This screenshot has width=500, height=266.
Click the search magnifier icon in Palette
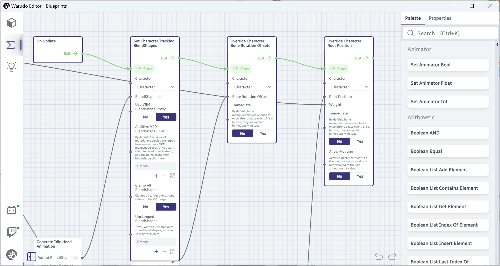(x=411, y=33)
